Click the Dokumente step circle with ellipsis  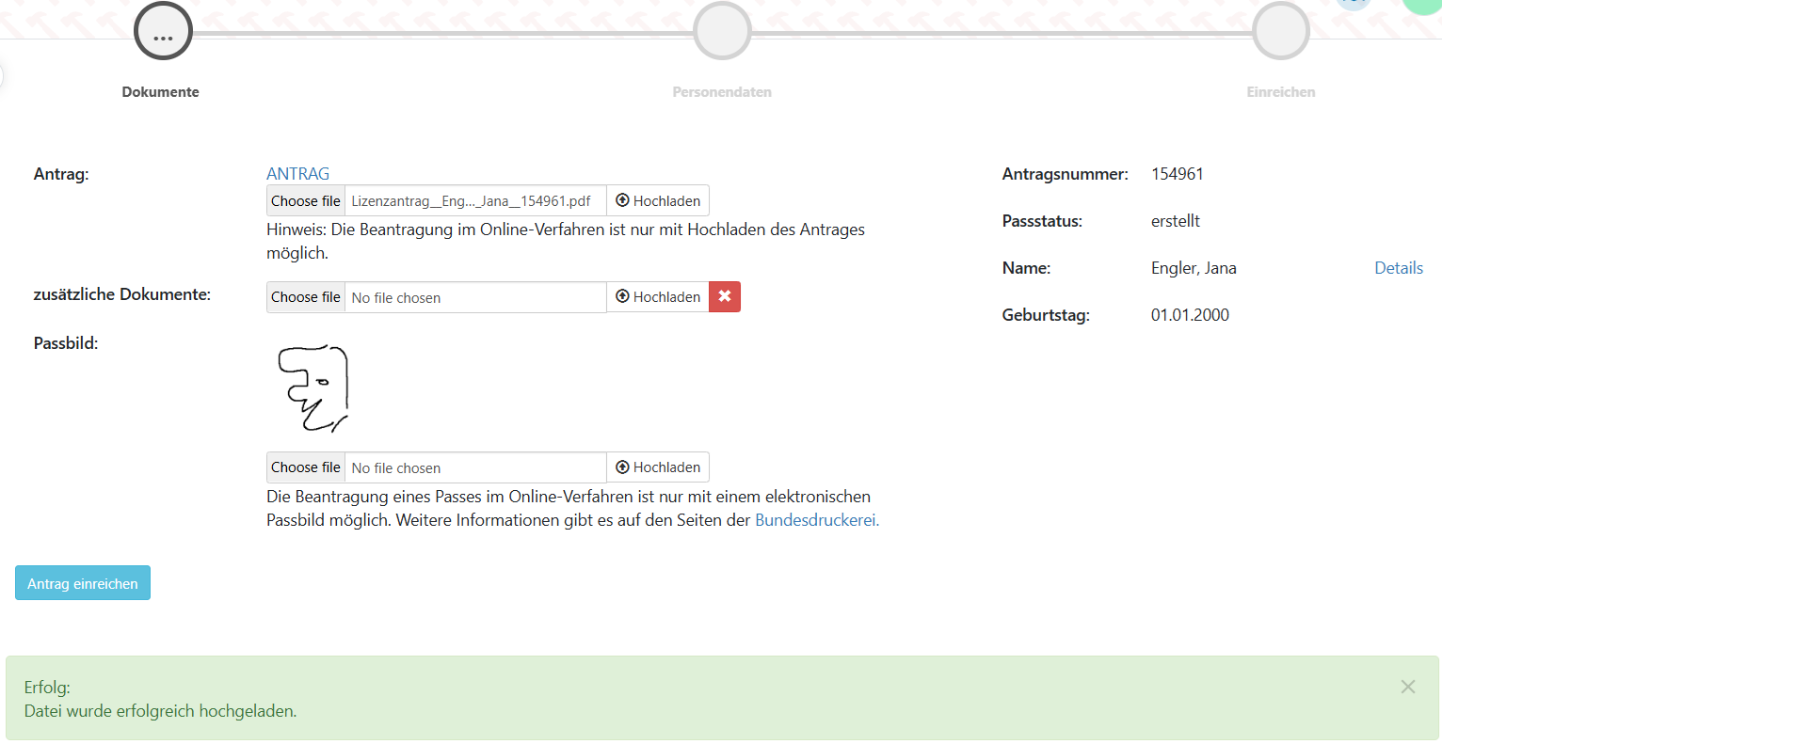click(x=163, y=32)
